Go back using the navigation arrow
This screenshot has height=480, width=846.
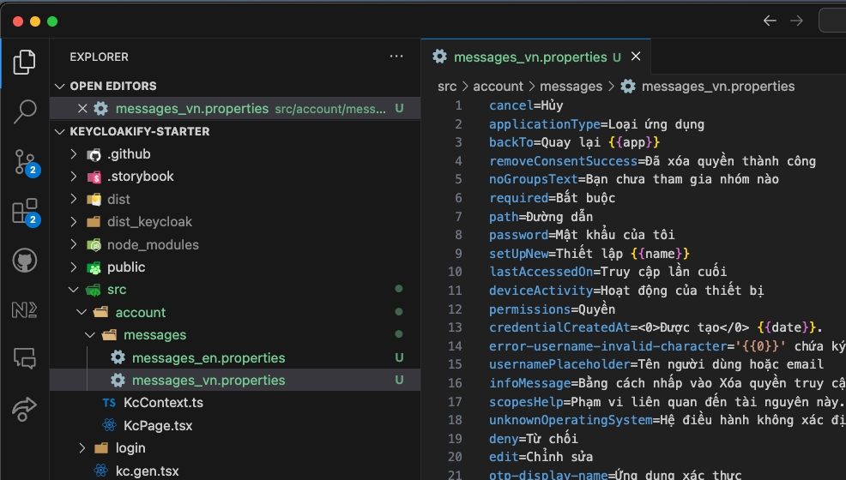coord(770,21)
